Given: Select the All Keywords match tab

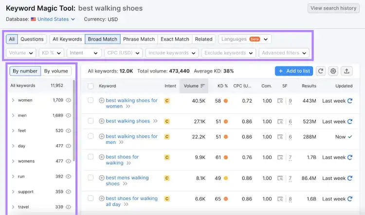Looking at the screenshot, I should (x=67, y=39).
